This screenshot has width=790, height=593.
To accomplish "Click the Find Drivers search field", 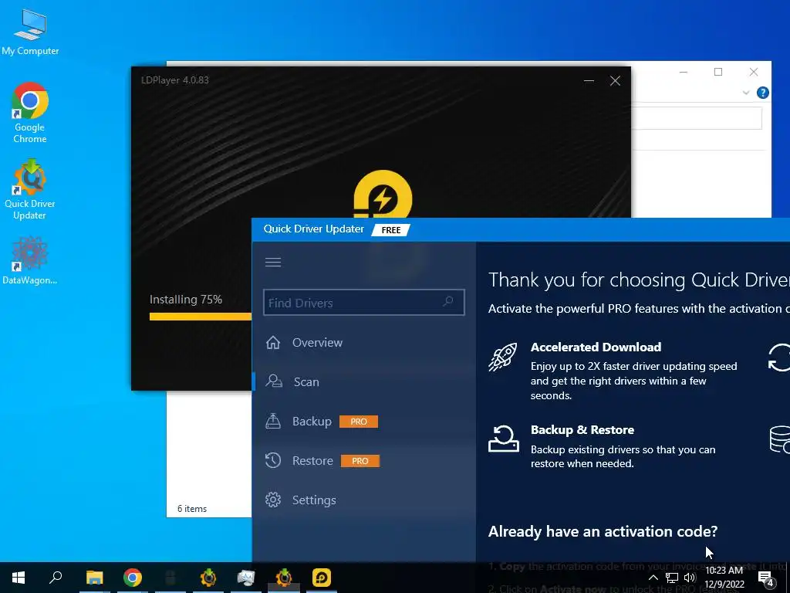I will (x=364, y=303).
